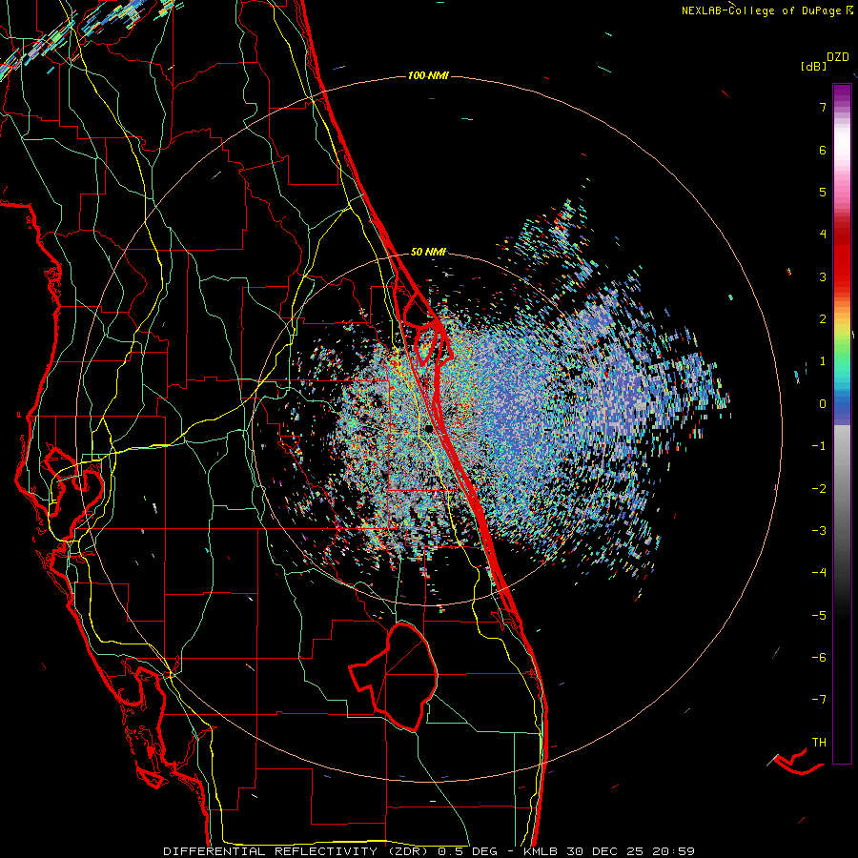Click the legend value -4
The height and width of the screenshot is (858, 858).
(x=819, y=573)
